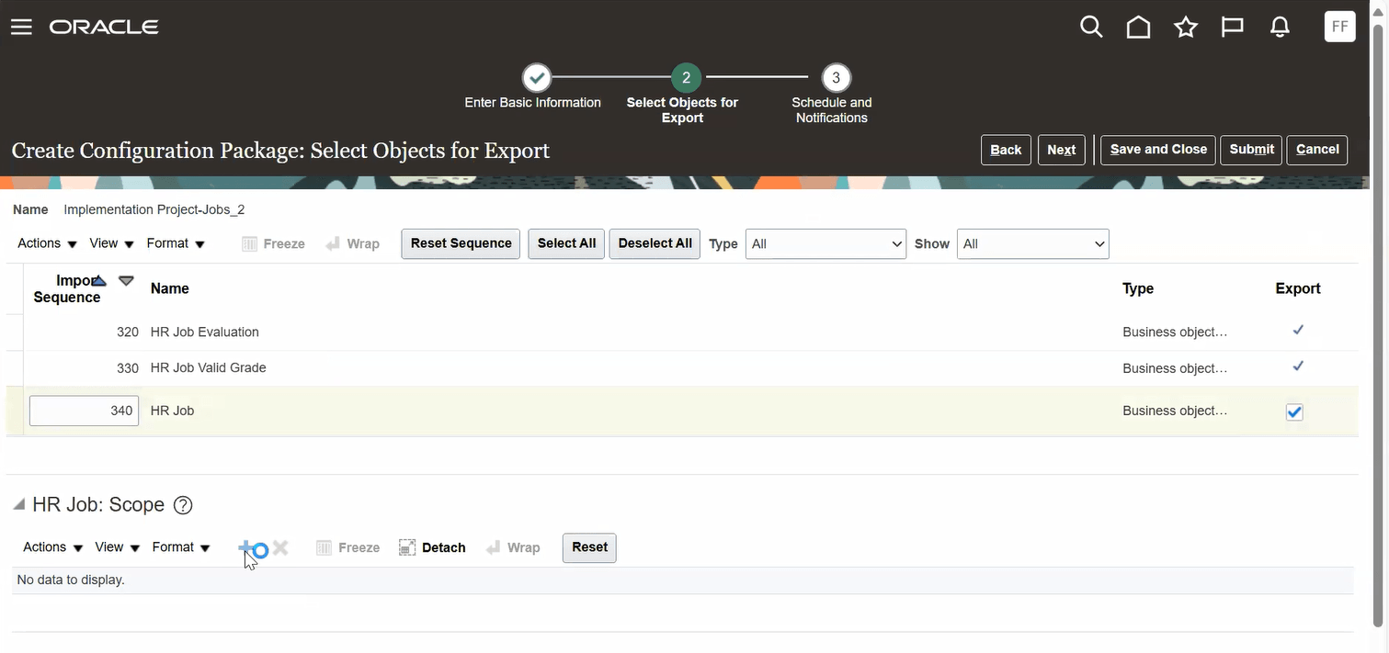This screenshot has width=1389, height=653.
Task: Click the Save and Close button
Action: coord(1157,149)
